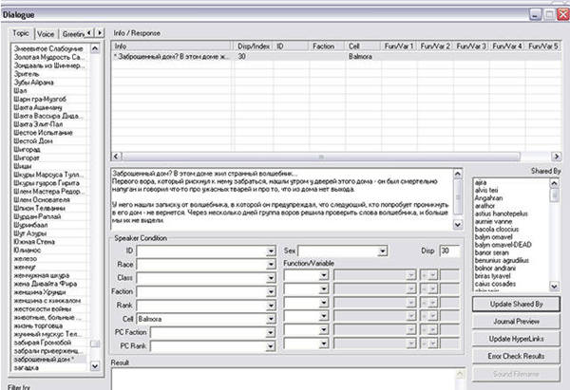Open Error Check Results

click(516, 356)
